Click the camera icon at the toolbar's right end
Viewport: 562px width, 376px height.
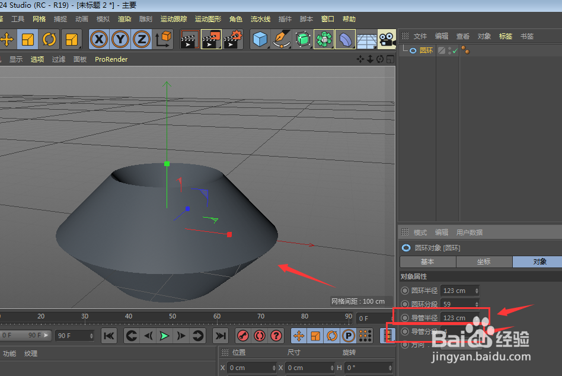[x=387, y=39]
